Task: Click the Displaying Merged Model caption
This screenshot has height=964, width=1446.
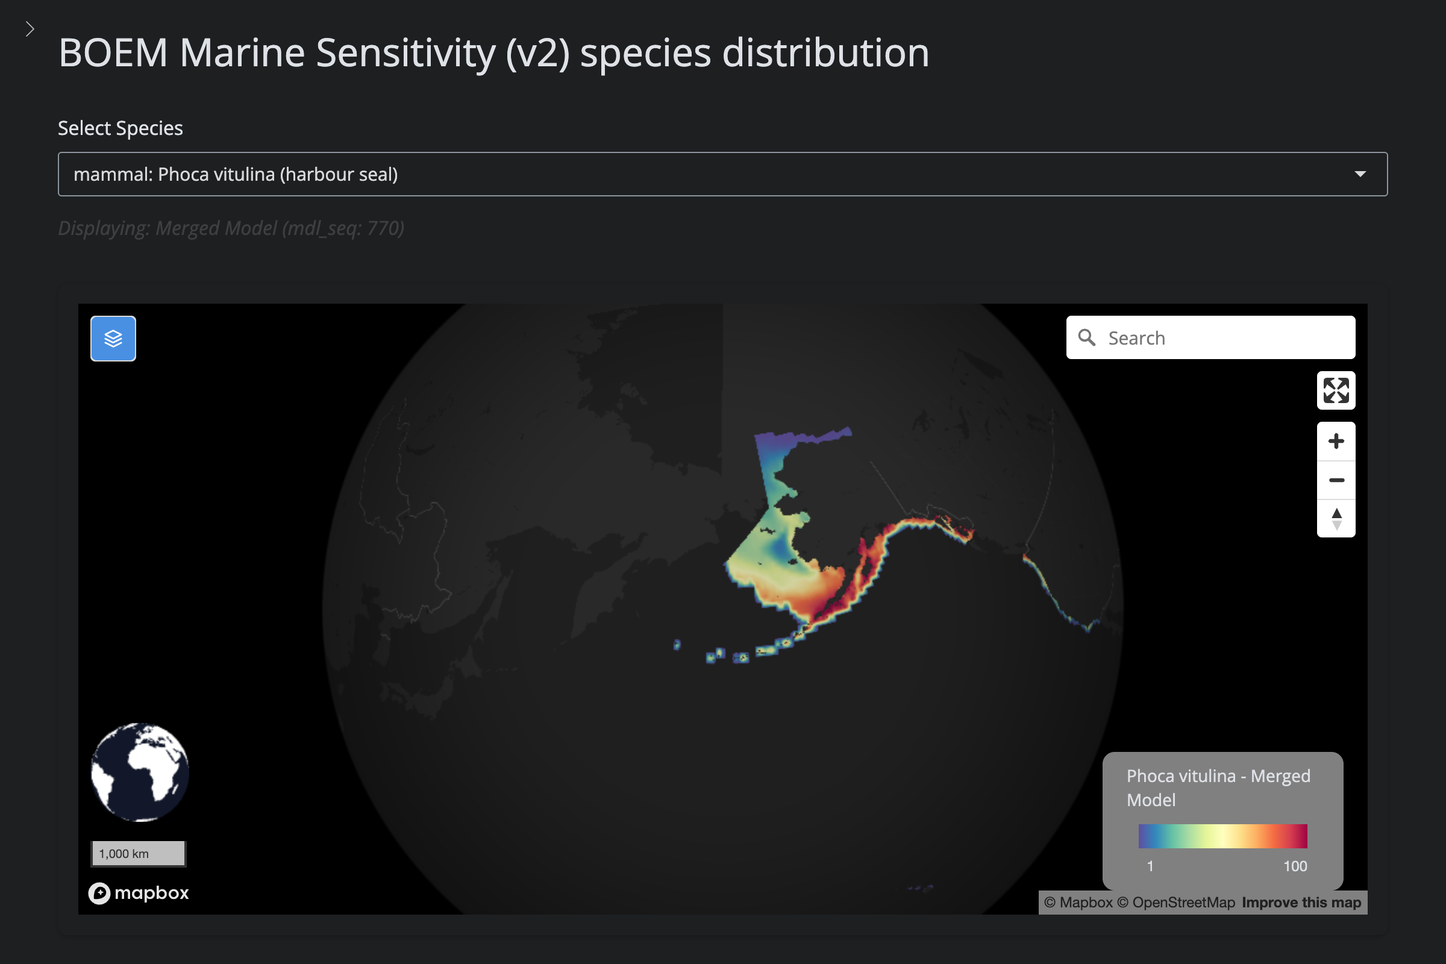Action: tap(231, 228)
